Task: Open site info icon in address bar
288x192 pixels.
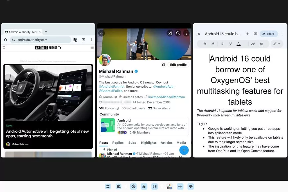Action: pos(13,40)
